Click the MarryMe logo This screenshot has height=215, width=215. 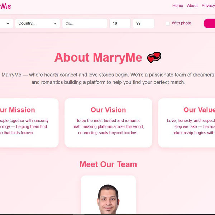5,6
